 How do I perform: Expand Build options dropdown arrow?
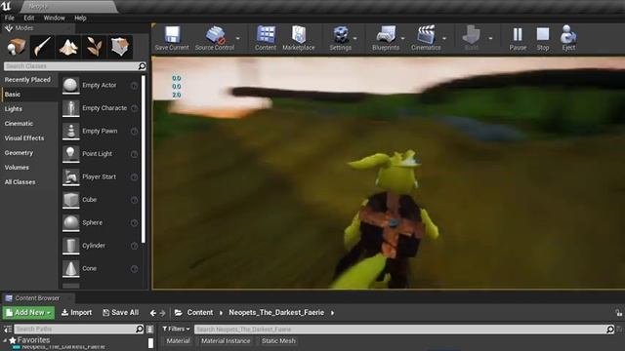(x=490, y=38)
